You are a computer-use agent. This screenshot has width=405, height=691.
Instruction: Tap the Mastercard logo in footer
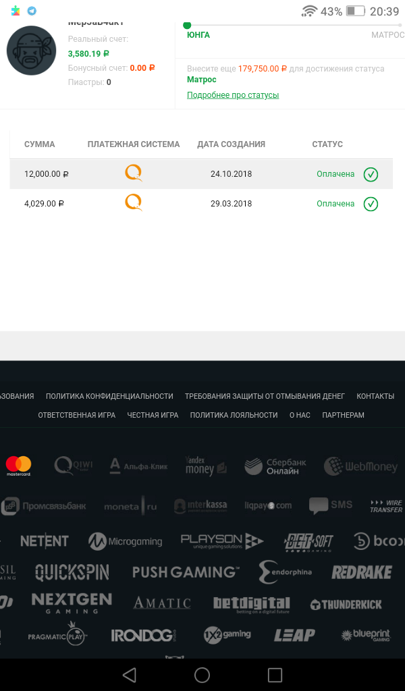click(x=18, y=466)
